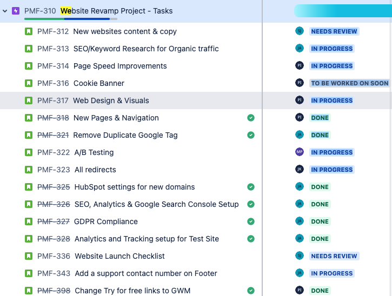Viewport: 392px width, 296px height.
Task: Click story icon of PMF-323
Action: coord(29,170)
